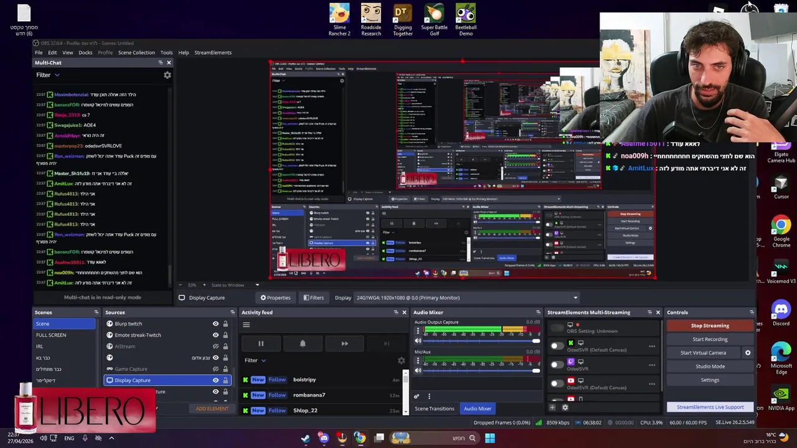Open the Display monitor selection dropdown
The image size is (797, 448).
pos(466,297)
